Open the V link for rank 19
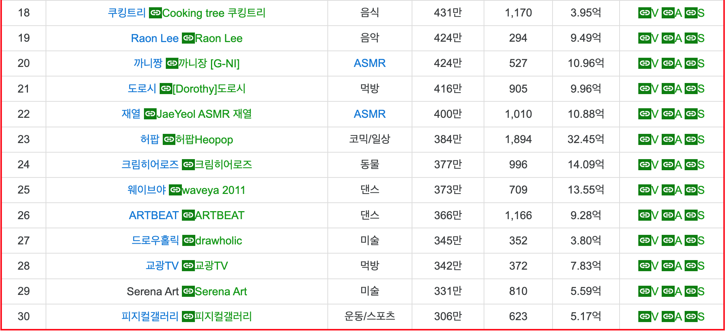This screenshot has height=332, width=726. pos(648,38)
